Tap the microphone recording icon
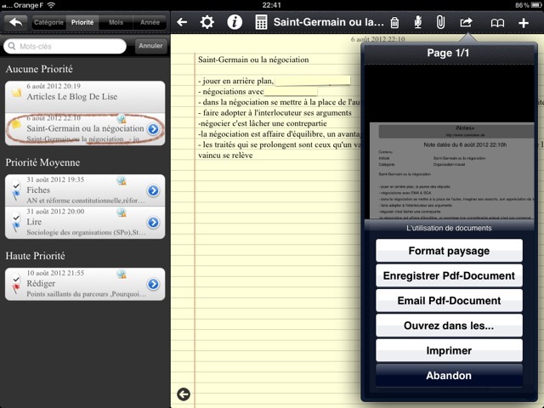 pos(417,22)
